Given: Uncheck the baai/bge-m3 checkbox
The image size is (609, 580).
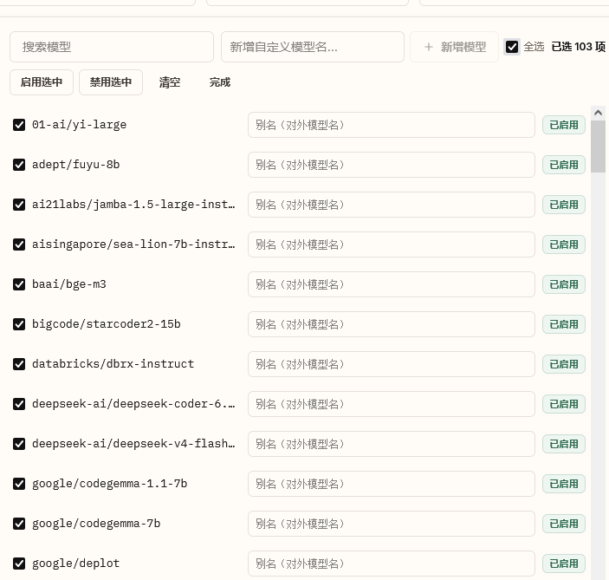Looking at the screenshot, I should point(19,284).
